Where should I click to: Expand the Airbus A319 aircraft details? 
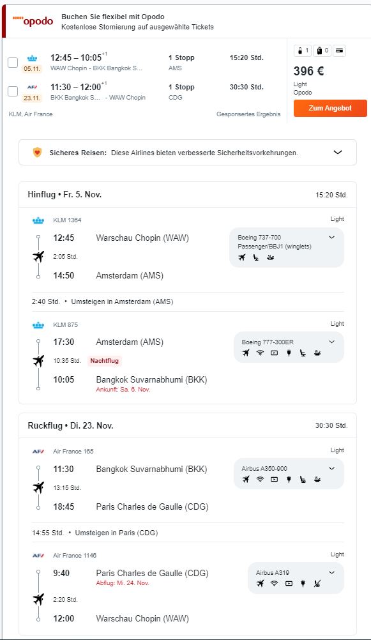click(x=331, y=573)
